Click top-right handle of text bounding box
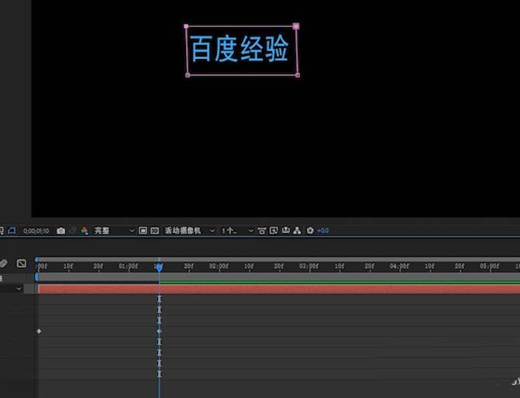This screenshot has height=398, width=520. click(296, 26)
